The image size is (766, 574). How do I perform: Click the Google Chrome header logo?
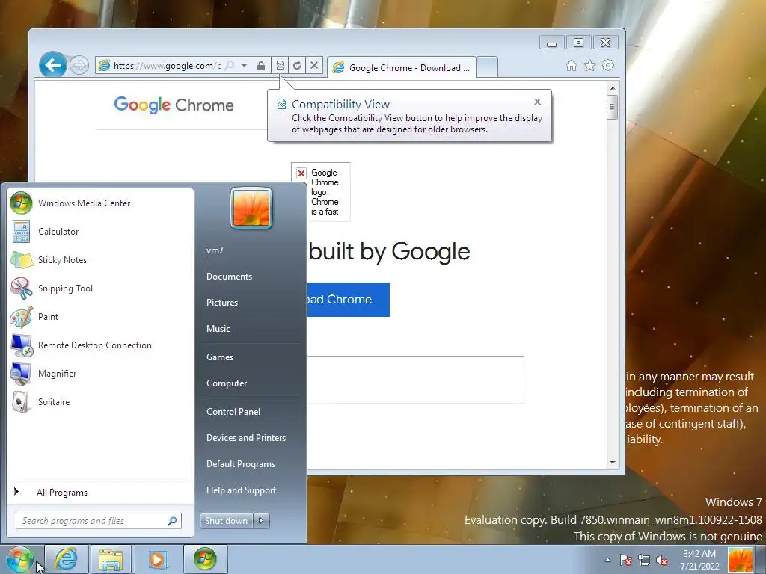pos(174,105)
